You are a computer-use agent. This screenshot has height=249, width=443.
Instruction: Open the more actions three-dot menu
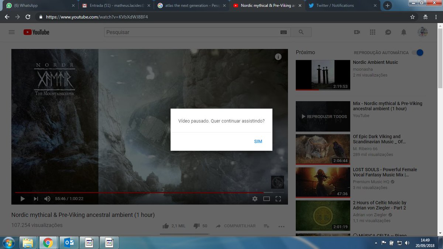pyautogui.click(x=281, y=226)
